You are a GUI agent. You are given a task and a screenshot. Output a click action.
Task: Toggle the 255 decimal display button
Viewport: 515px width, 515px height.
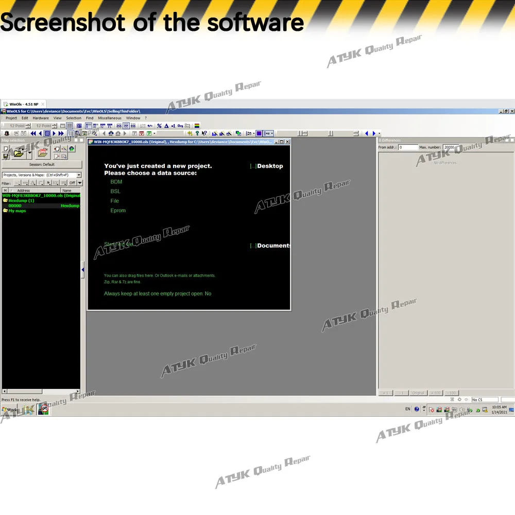coord(119,126)
